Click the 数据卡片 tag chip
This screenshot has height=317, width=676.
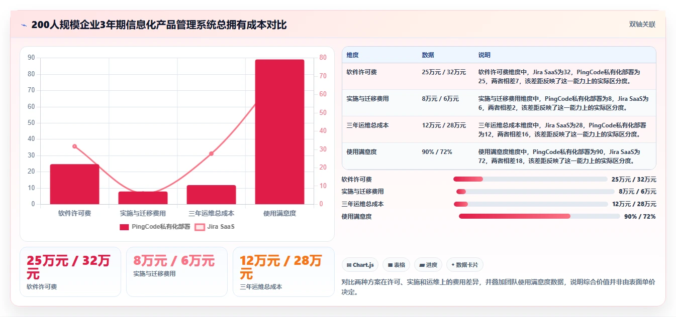tap(464, 265)
